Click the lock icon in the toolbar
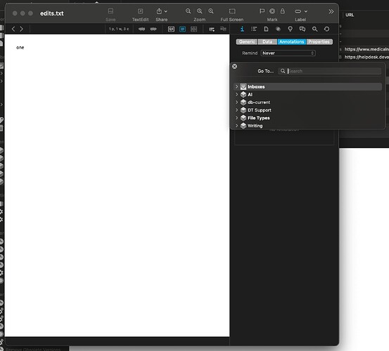Image resolution: width=389 pixels, height=351 pixels. [x=282, y=11]
